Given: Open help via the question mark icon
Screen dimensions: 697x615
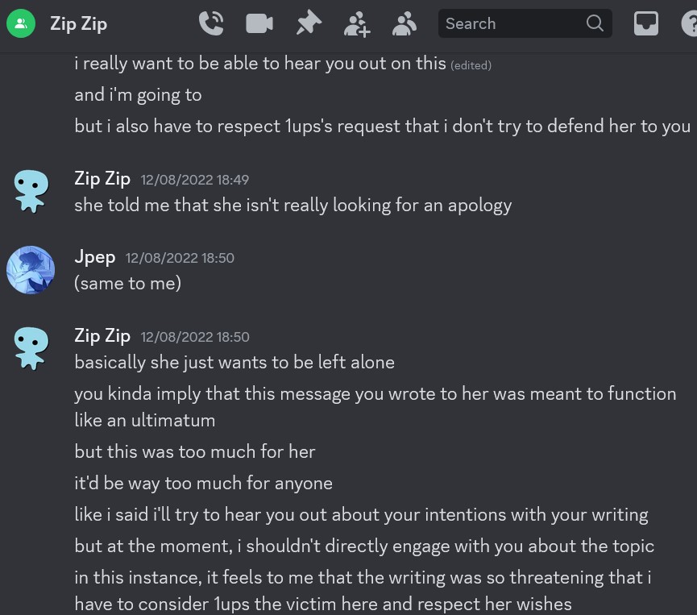Looking at the screenshot, I should coord(690,23).
